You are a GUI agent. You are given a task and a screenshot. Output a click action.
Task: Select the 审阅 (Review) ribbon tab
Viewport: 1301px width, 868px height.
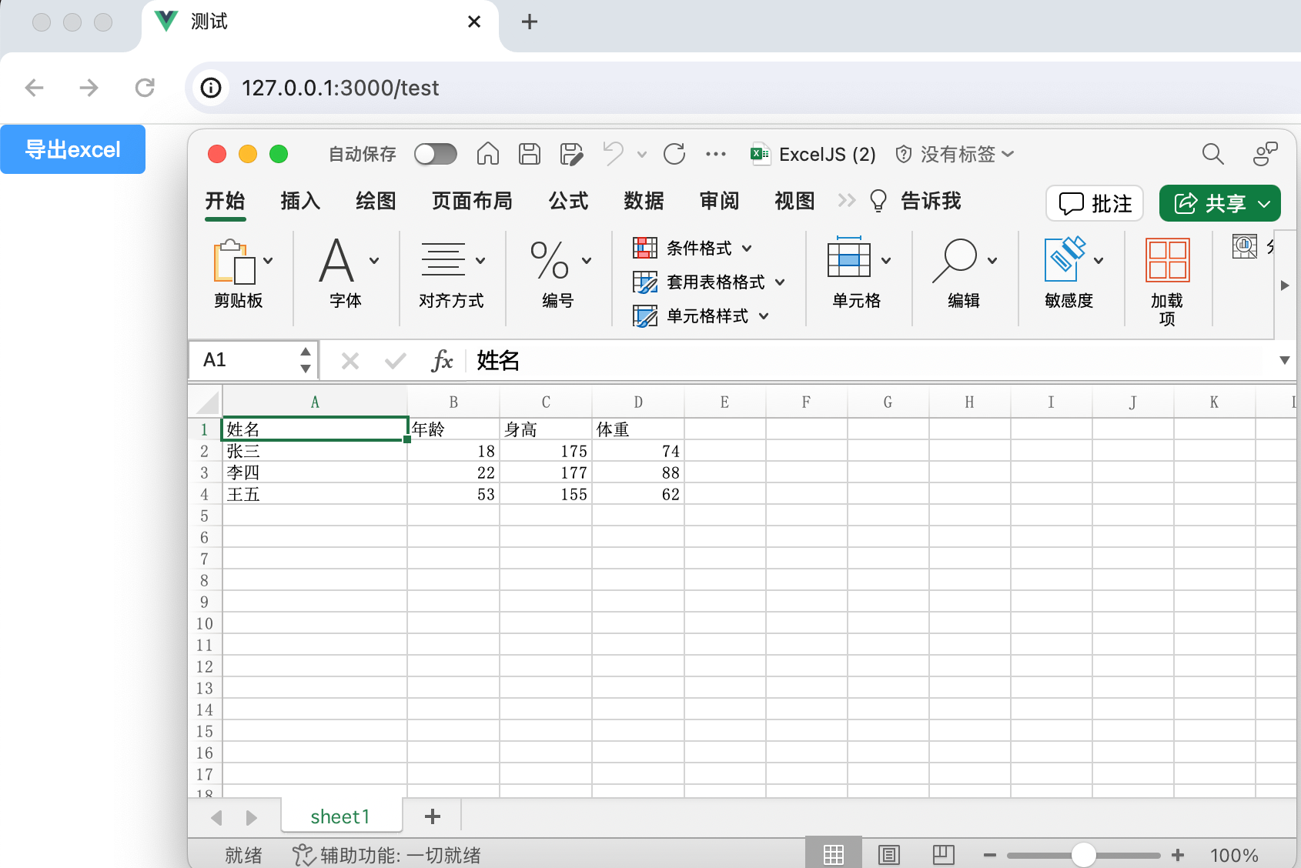pos(719,201)
